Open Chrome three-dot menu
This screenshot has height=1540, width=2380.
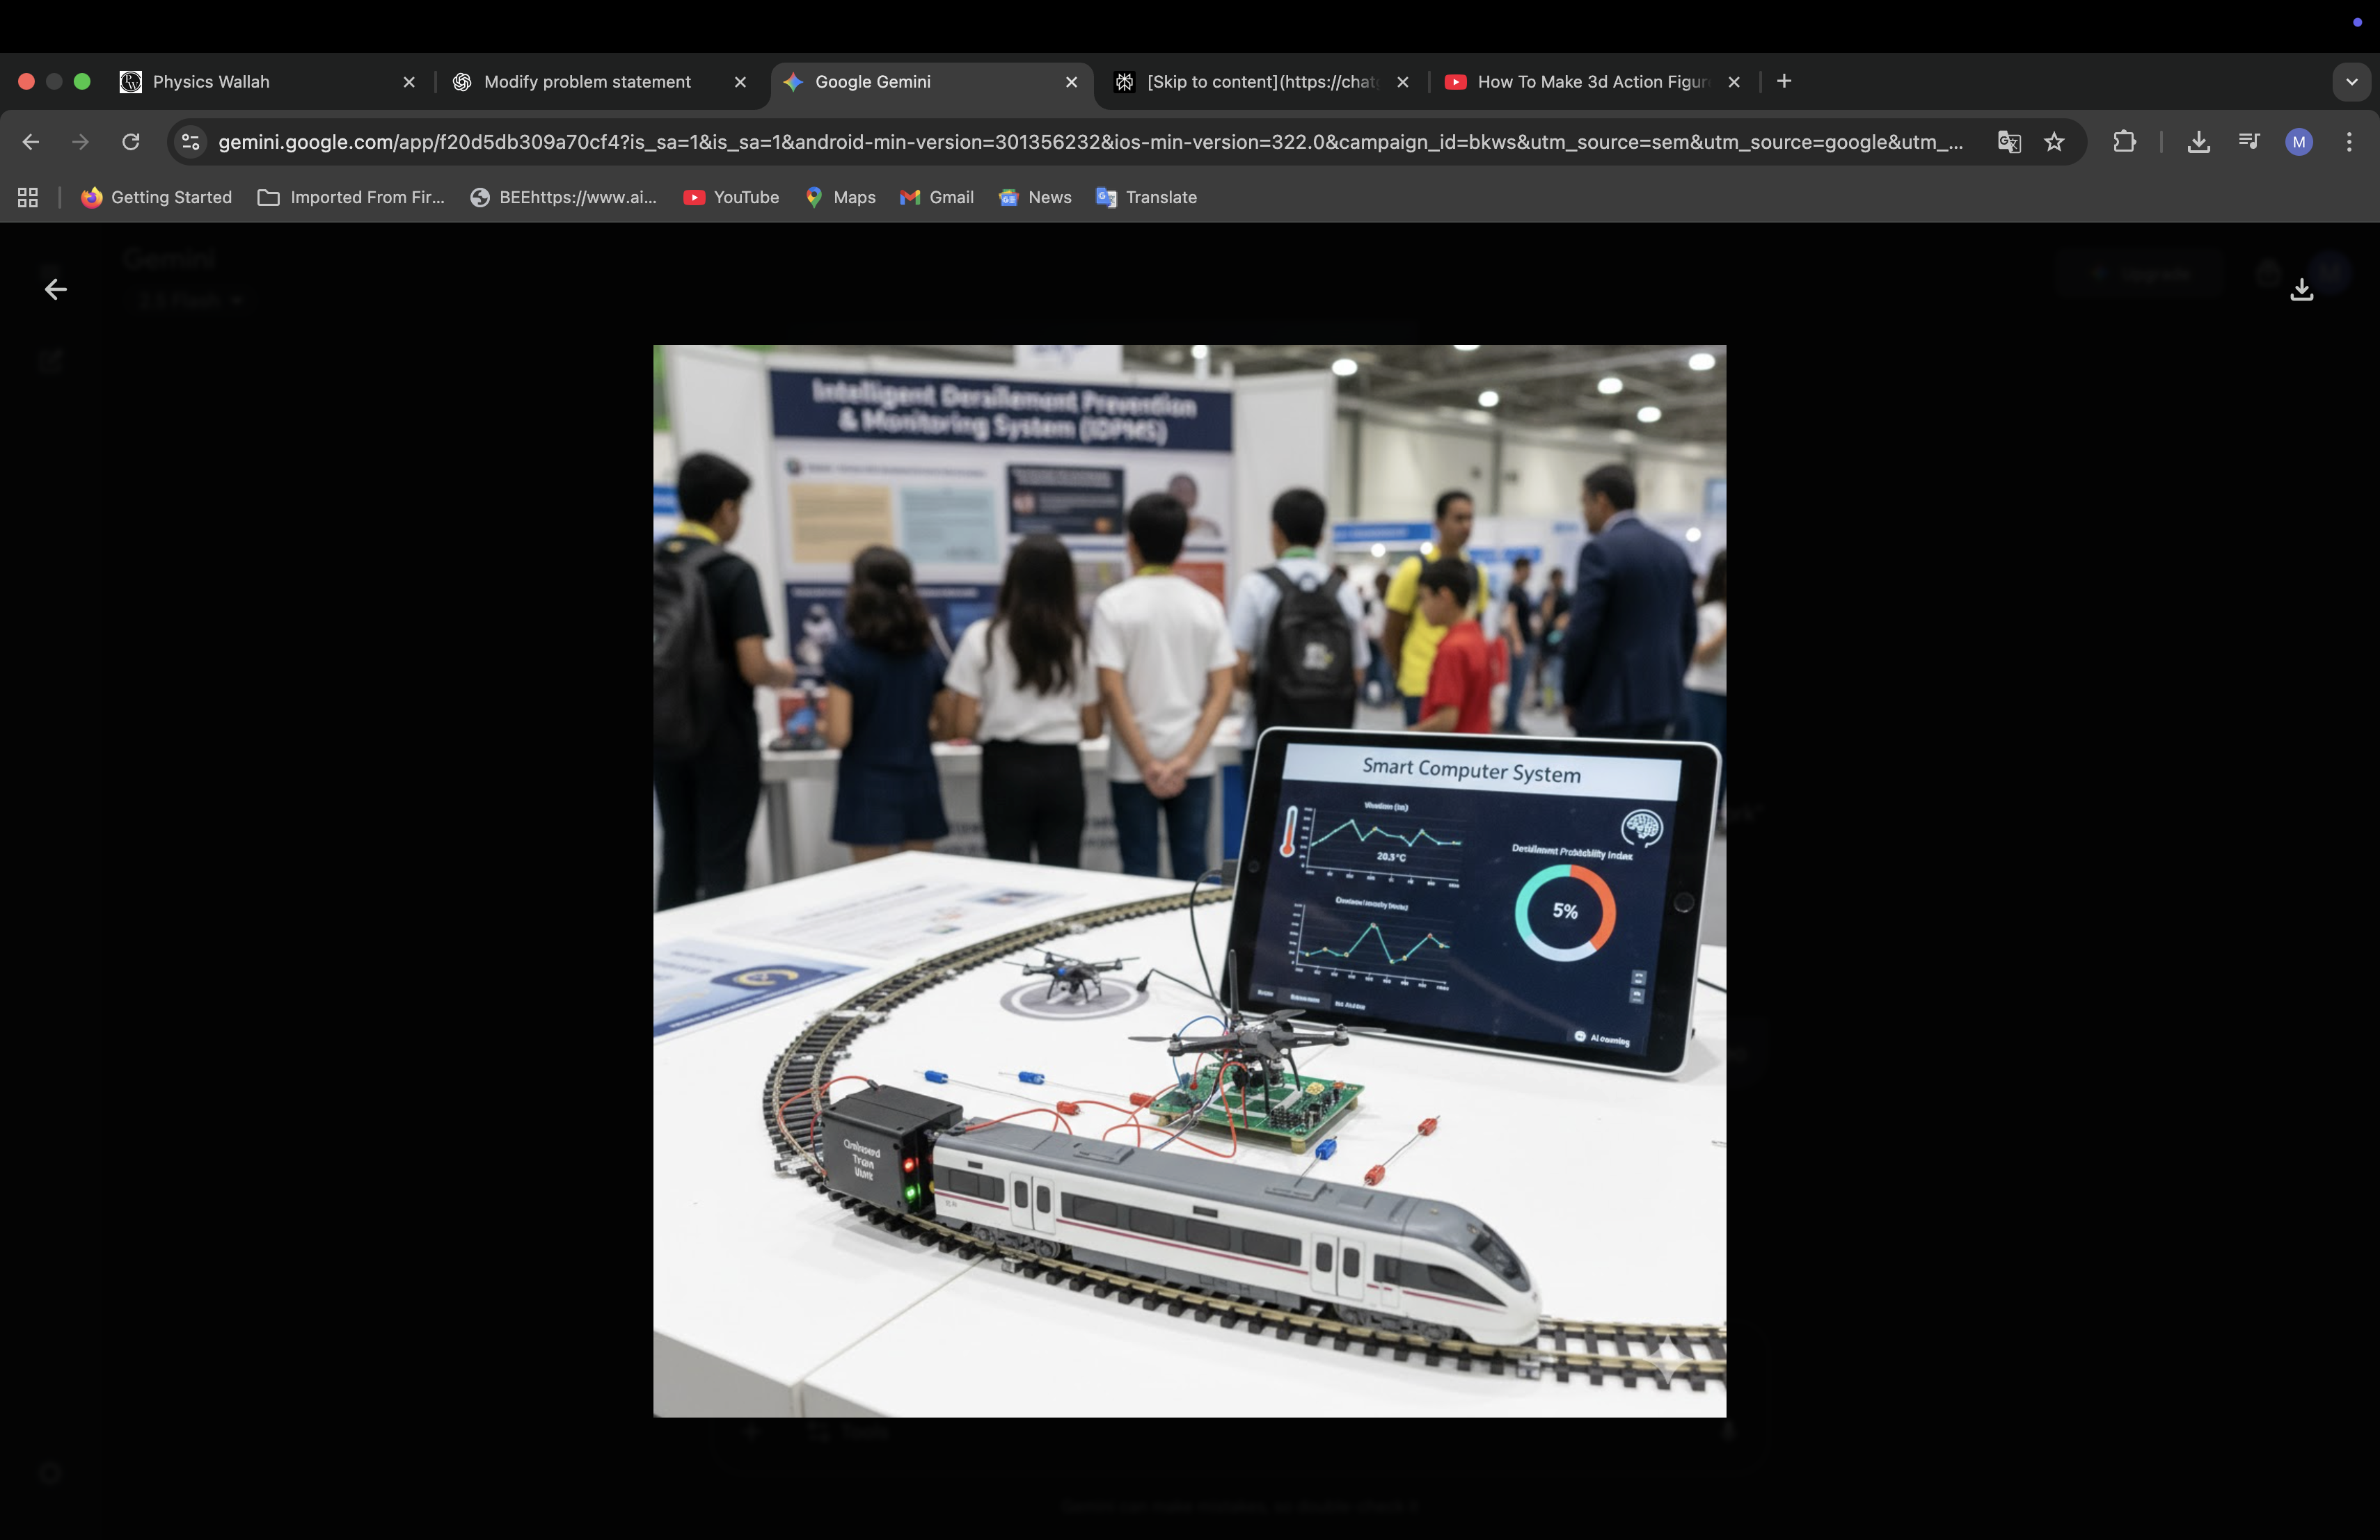(x=2349, y=142)
